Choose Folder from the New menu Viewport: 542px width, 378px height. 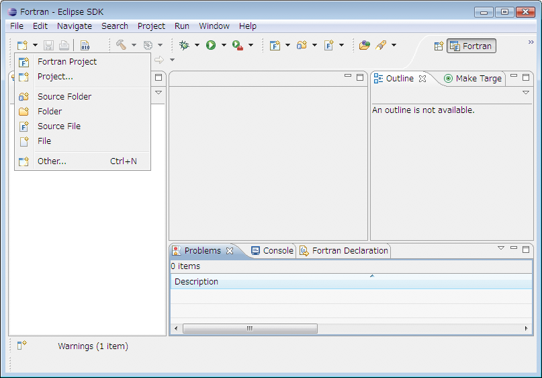83,112
